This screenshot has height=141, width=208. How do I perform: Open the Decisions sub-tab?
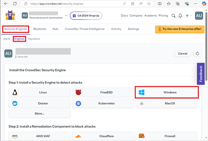[x=34, y=39]
